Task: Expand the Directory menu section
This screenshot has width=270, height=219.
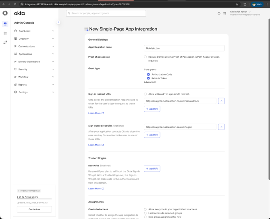Action: (34, 39)
